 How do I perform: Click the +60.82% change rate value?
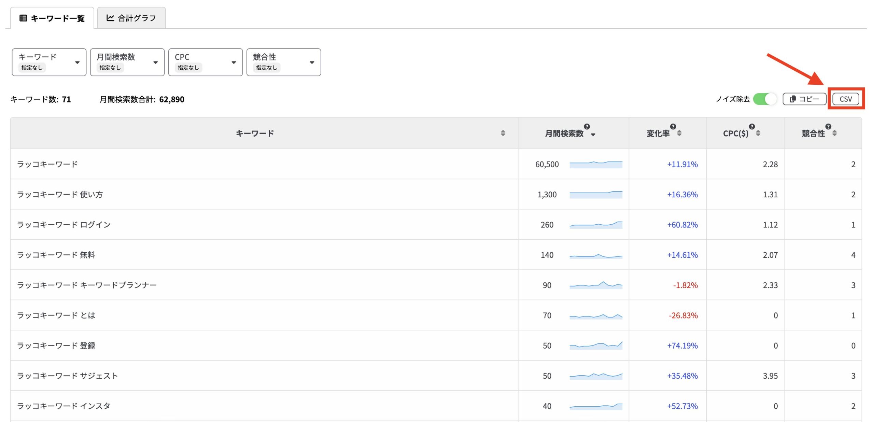point(682,225)
